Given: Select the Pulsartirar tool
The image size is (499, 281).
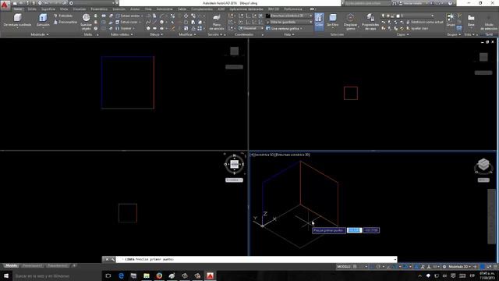Looking at the screenshot, I should pyautogui.click(x=65, y=22).
